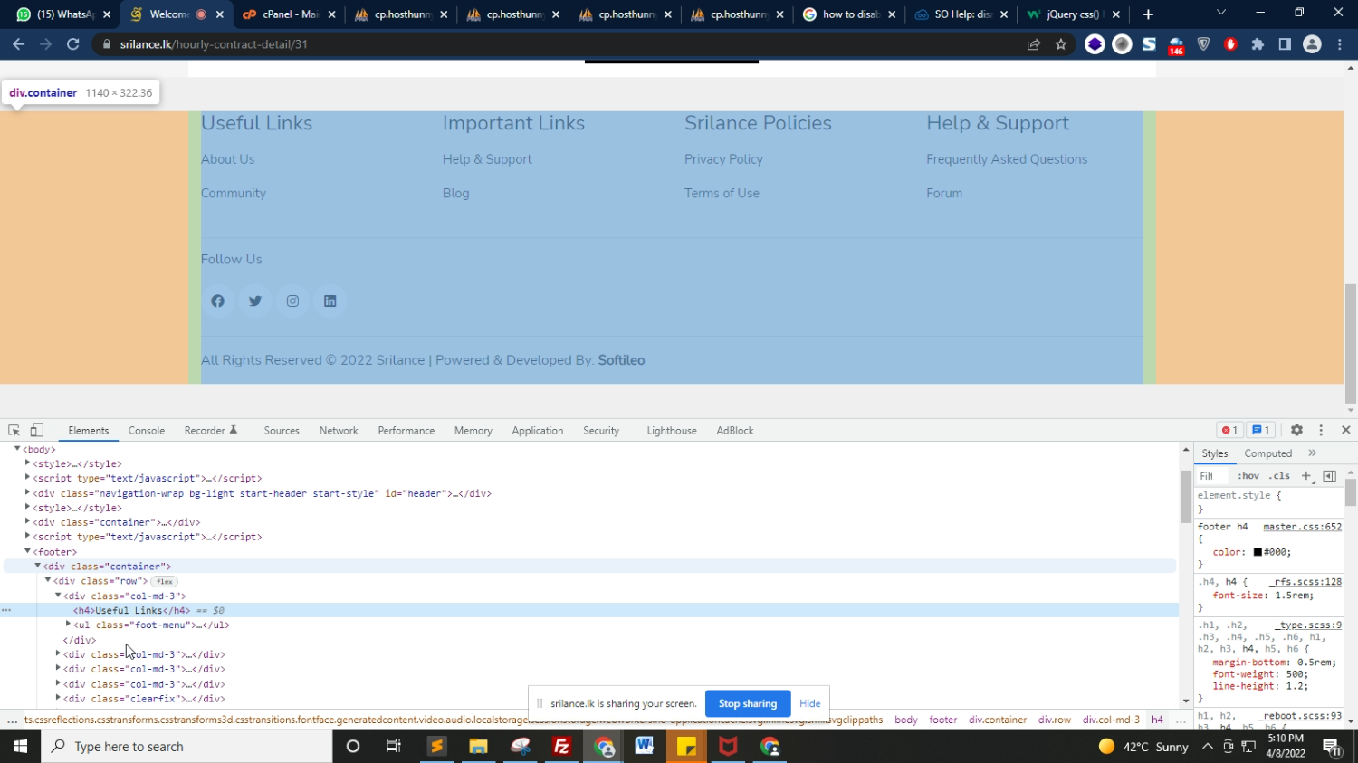This screenshot has height=763, width=1358.
Task: Click the LinkedIn icon under Follow Us
Action: (x=330, y=301)
